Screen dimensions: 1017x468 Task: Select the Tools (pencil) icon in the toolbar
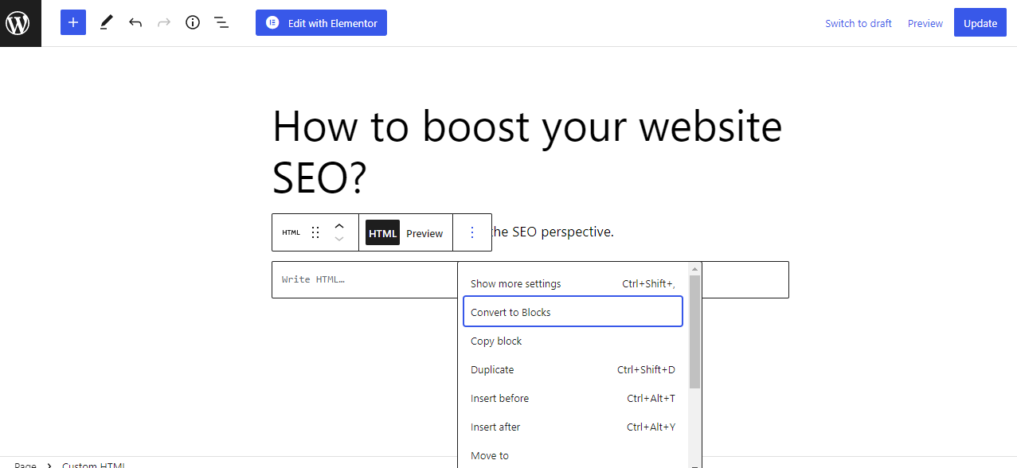pos(106,22)
